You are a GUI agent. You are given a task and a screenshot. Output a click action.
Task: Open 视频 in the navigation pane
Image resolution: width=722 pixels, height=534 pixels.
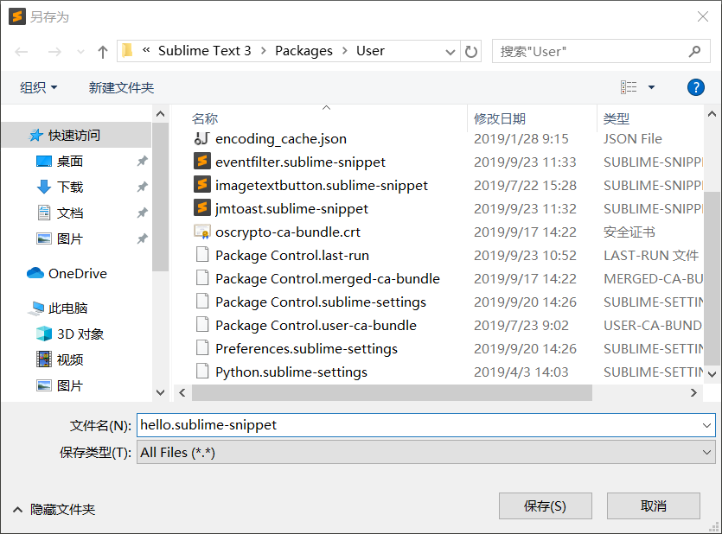click(60, 359)
